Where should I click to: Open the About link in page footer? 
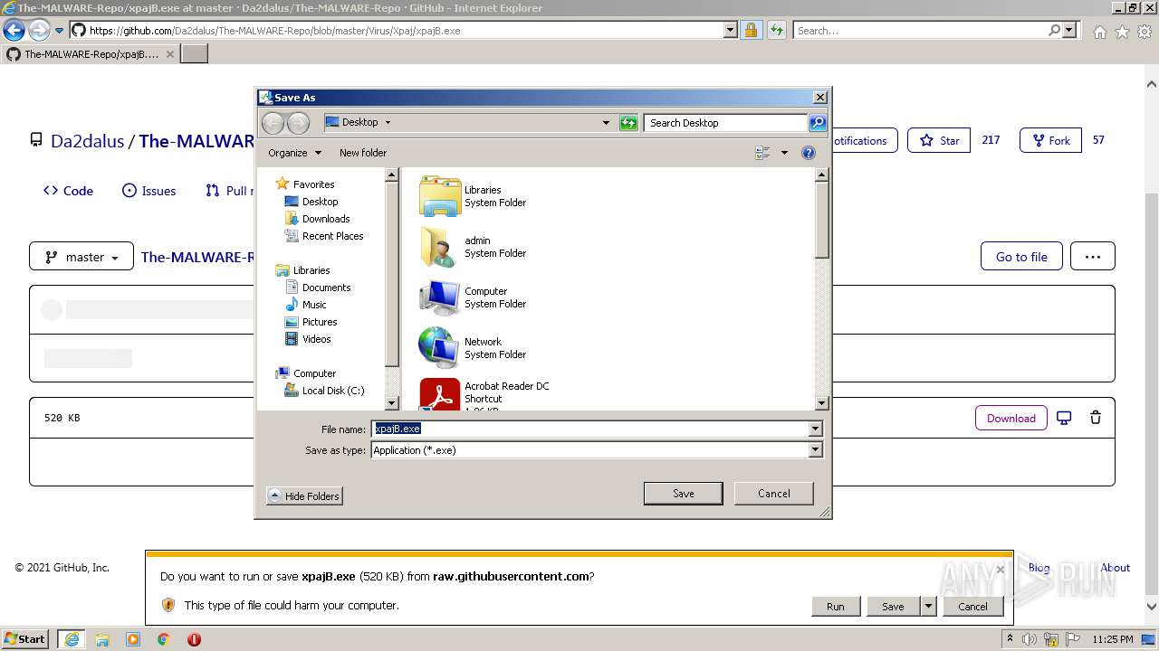(1116, 568)
